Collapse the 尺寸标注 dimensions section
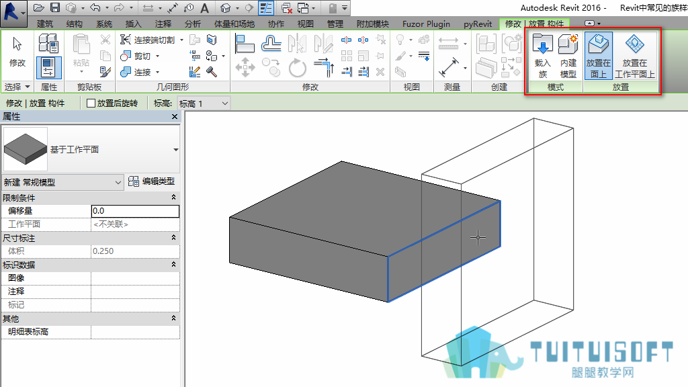This screenshot has height=387, width=688. click(174, 237)
